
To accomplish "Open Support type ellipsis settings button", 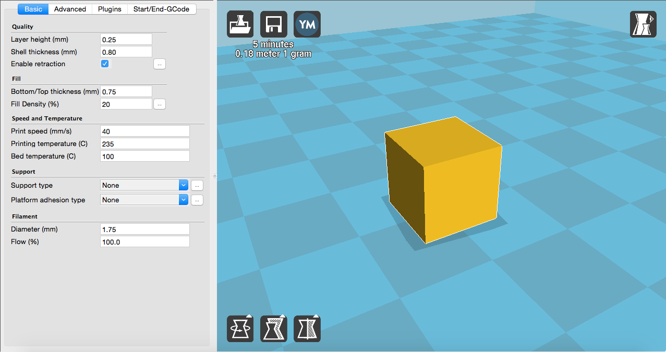I will point(197,185).
